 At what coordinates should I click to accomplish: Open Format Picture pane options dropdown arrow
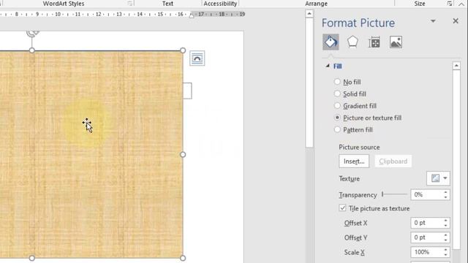[x=433, y=21]
